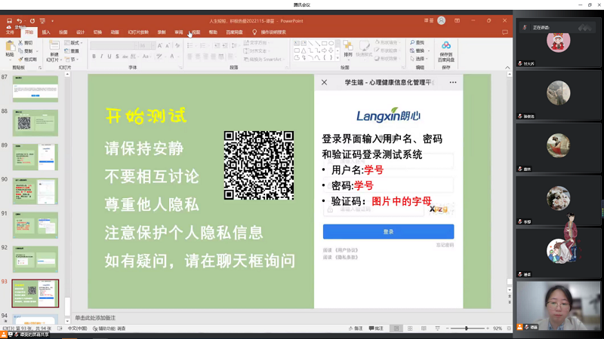The height and width of the screenshot is (339, 604).
Task: Switch to the 视图 (View) ribbon tab
Action: (x=196, y=32)
